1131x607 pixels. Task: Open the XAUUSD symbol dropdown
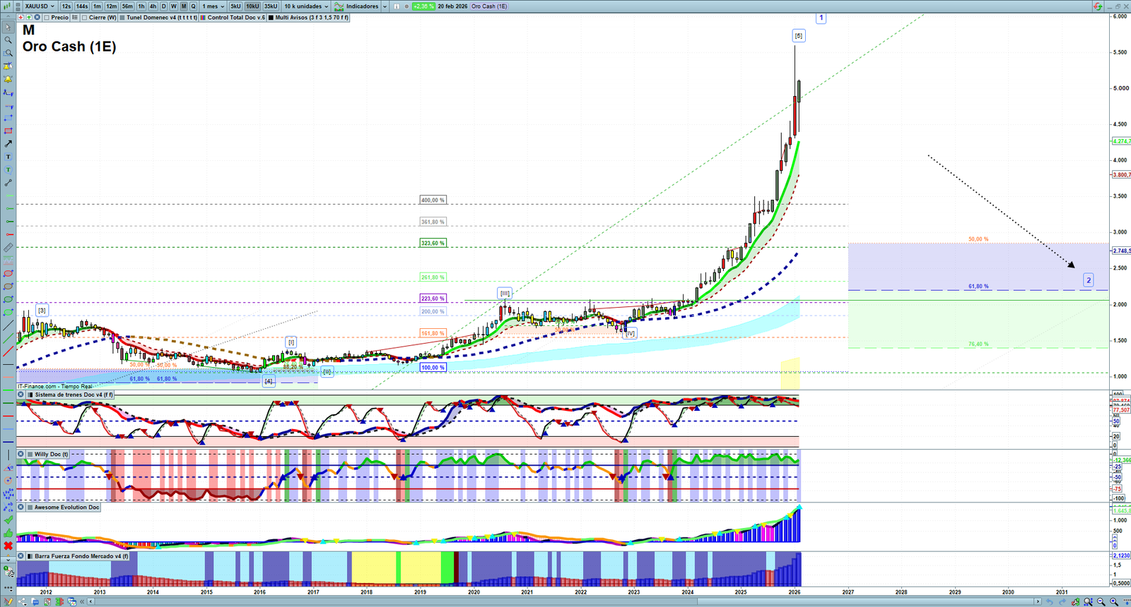coord(39,6)
